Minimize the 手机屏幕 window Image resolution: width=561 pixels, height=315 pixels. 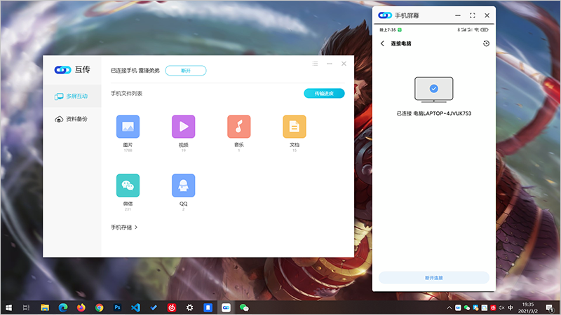pyautogui.click(x=458, y=15)
